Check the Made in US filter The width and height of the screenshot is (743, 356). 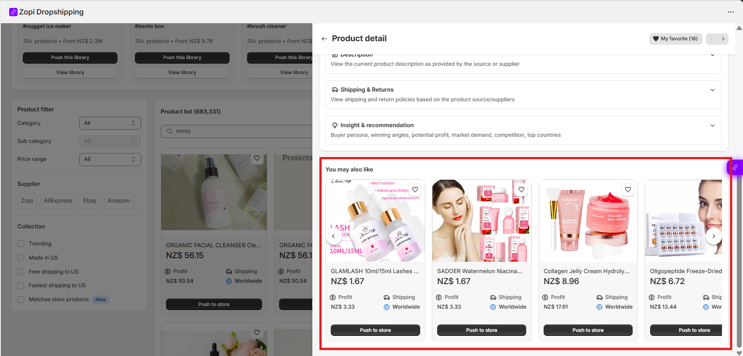(x=21, y=258)
